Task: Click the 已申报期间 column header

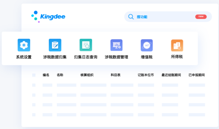Action: click(x=197, y=75)
